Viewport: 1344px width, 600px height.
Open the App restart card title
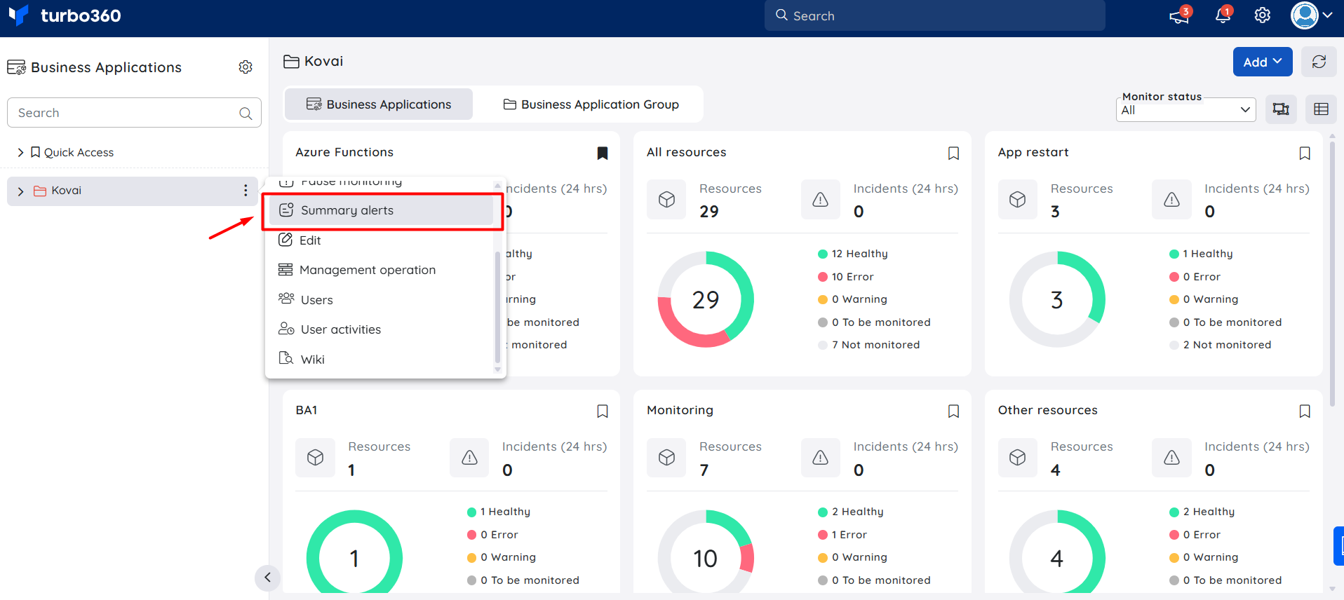click(x=1033, y=152)
